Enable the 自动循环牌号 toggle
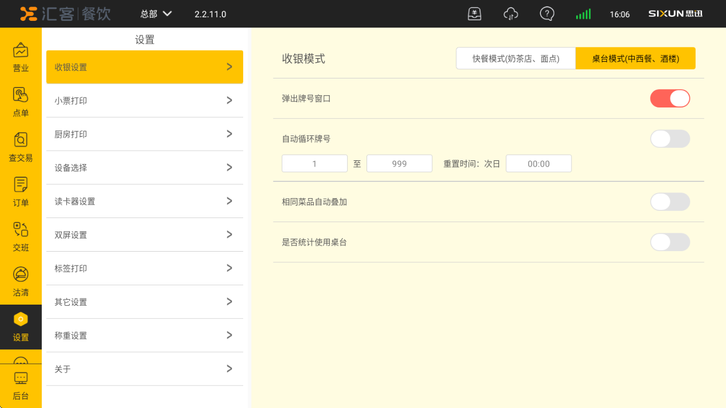The image size is (726, 408). pyautogui.click(x=669, y=139)
